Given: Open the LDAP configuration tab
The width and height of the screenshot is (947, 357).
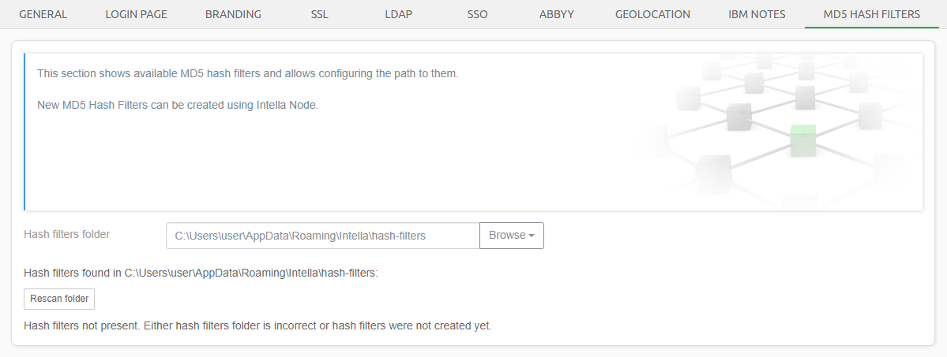Looking at the screenshot, I should [398, 14].
